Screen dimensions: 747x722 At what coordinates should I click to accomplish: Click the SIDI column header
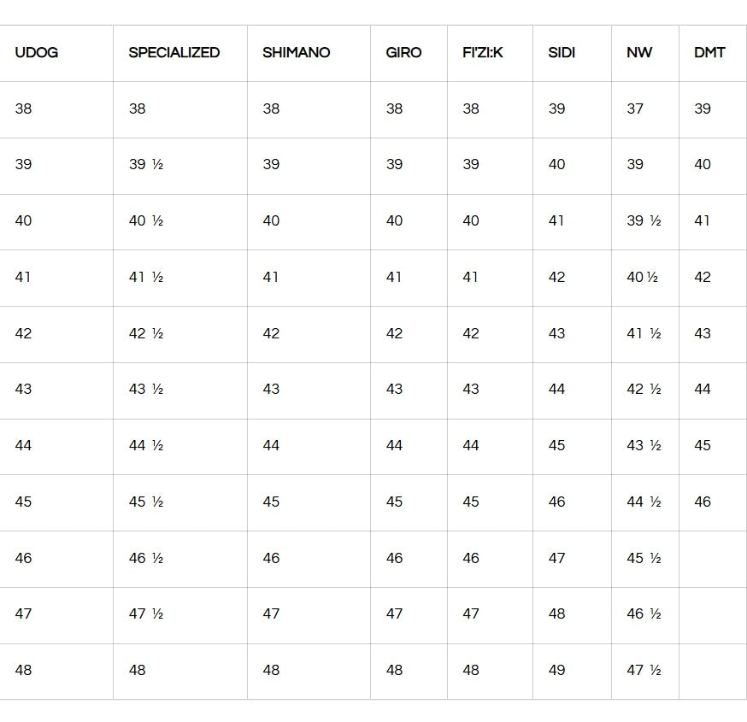[x=561, y=53]
